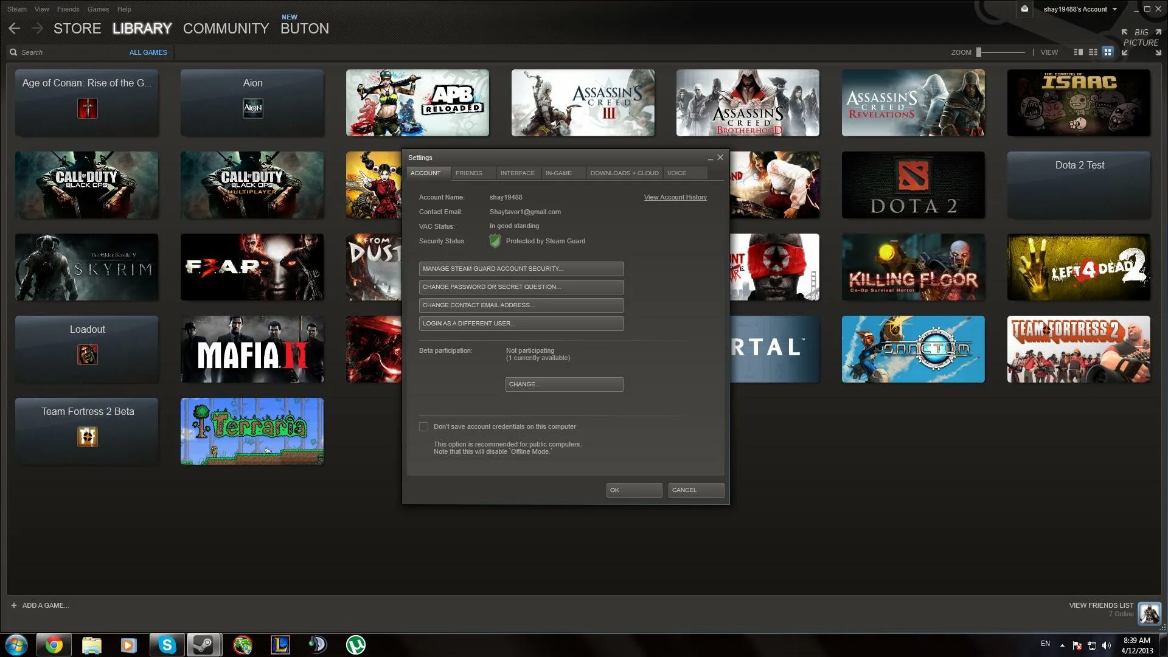Viewport: 1168px width, 657px height.
Task: Go back with the left navigation arrow
Action: pos(15,29)
